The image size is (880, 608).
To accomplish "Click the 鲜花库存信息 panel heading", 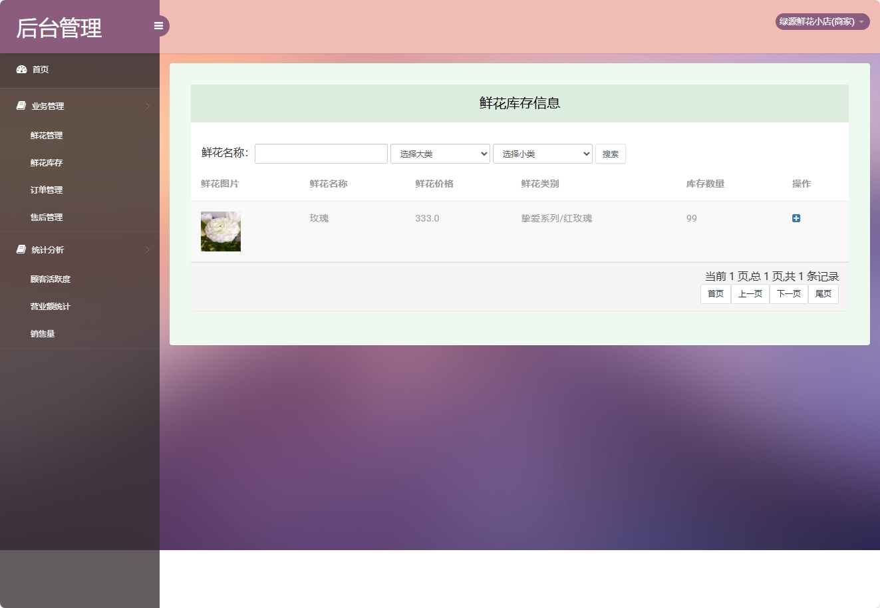I will (x=520, y=103).
